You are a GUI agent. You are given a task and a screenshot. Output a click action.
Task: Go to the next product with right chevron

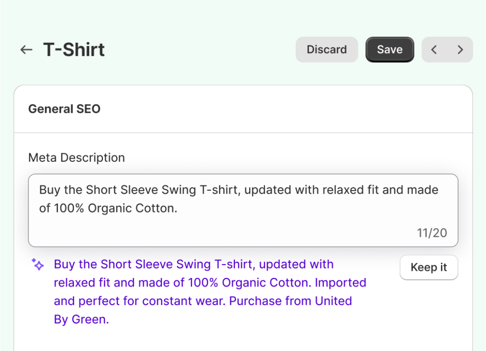460,50
